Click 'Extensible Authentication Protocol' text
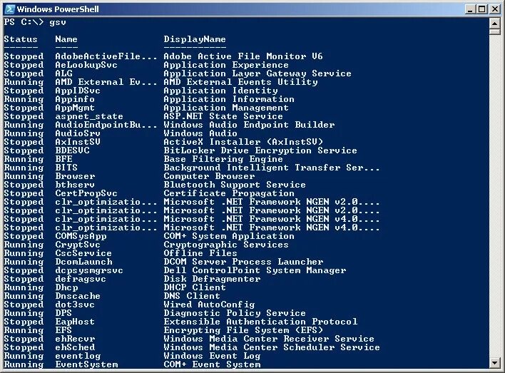Image resolution: width=505 pixels, height=373 pixels. (x=260, y=322)
